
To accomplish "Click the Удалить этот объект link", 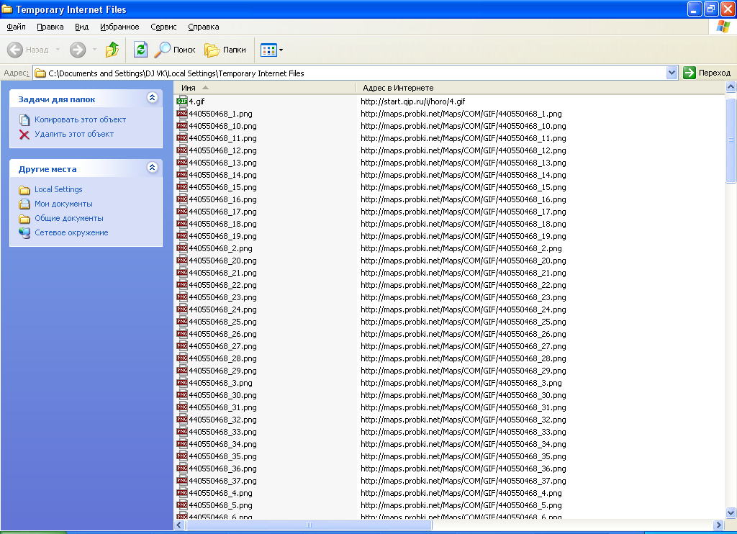I will [74, 134].
